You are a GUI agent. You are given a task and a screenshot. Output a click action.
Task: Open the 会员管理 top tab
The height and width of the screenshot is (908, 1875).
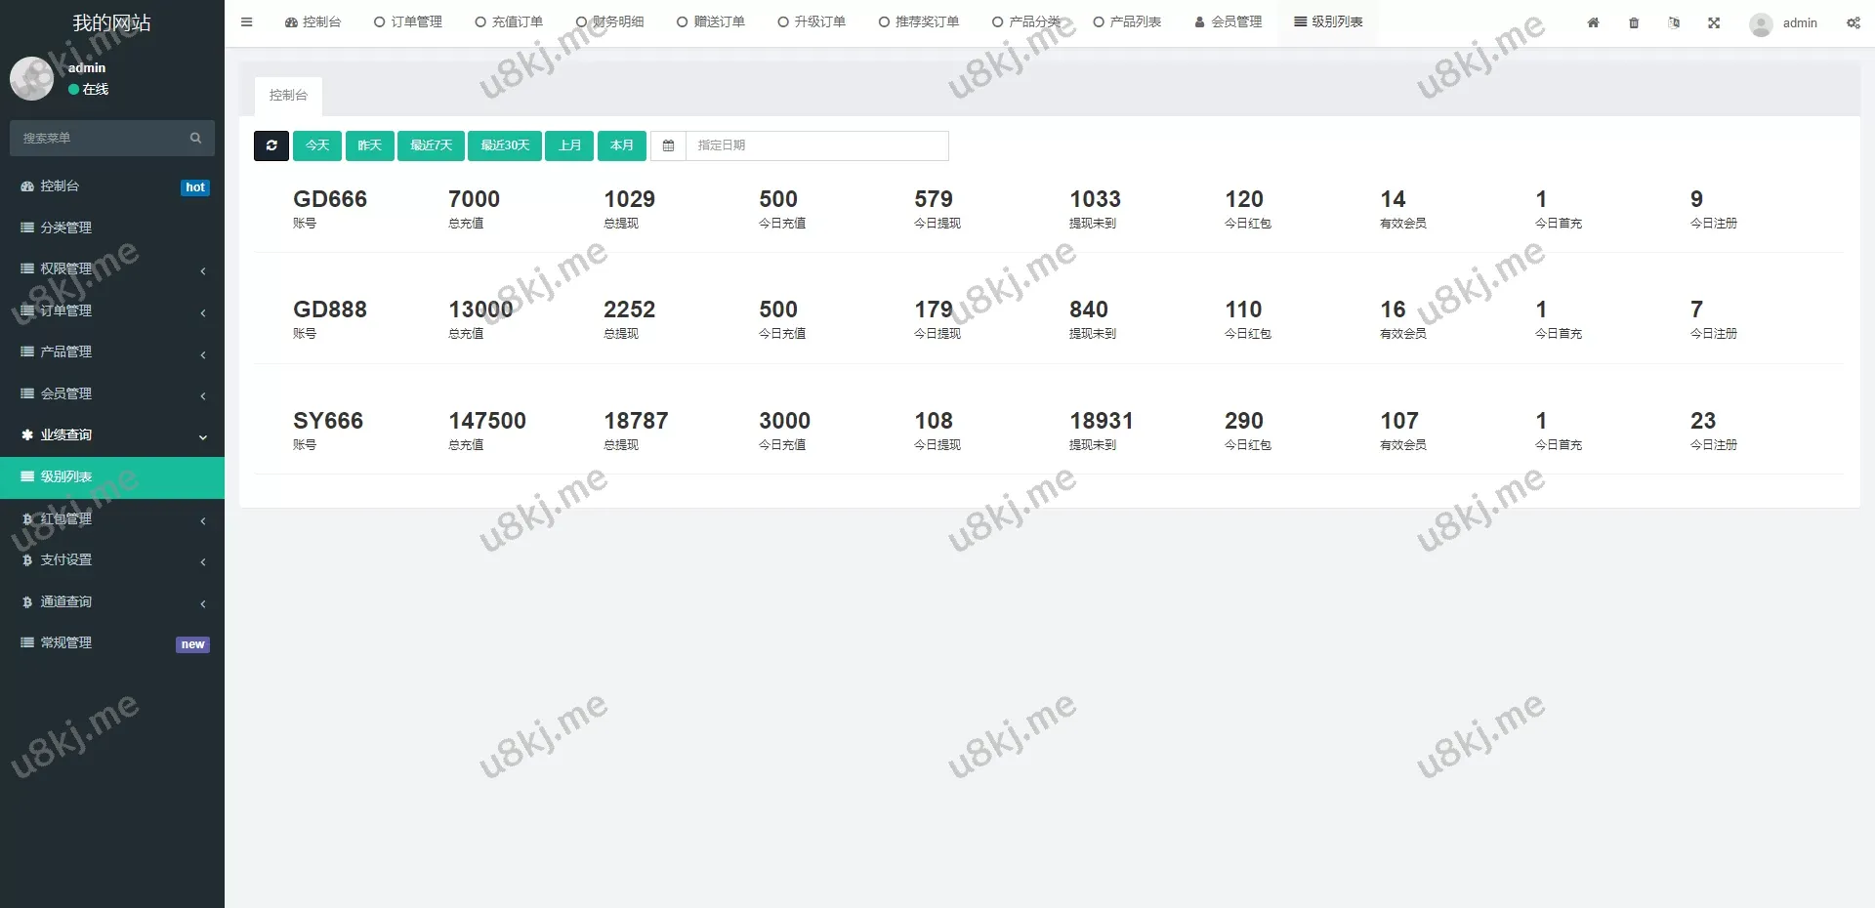(x=1229, y=21)
